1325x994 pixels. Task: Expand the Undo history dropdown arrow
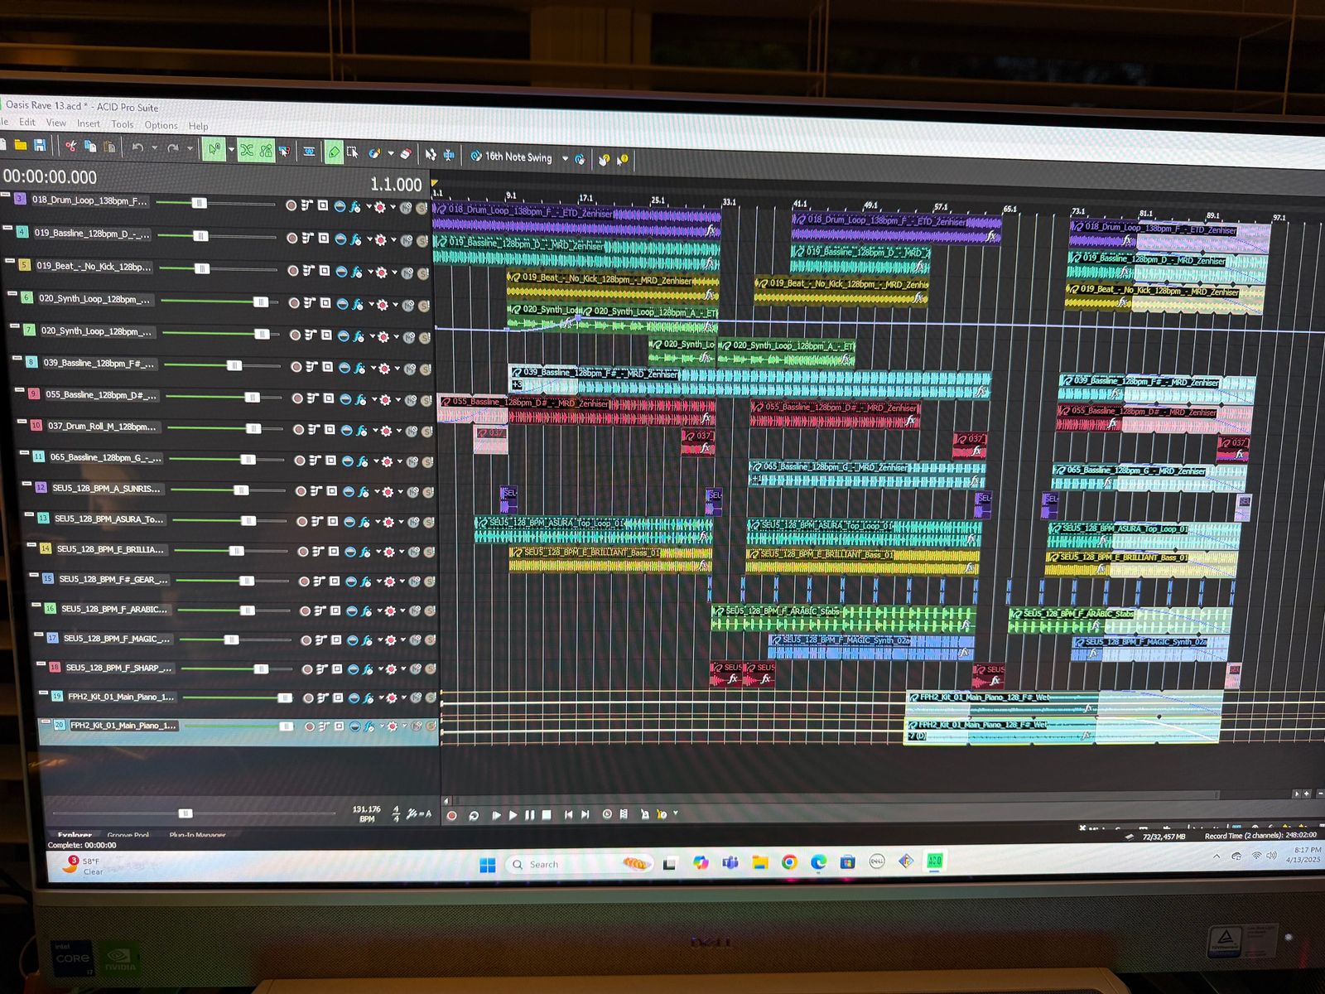(154, 149)
